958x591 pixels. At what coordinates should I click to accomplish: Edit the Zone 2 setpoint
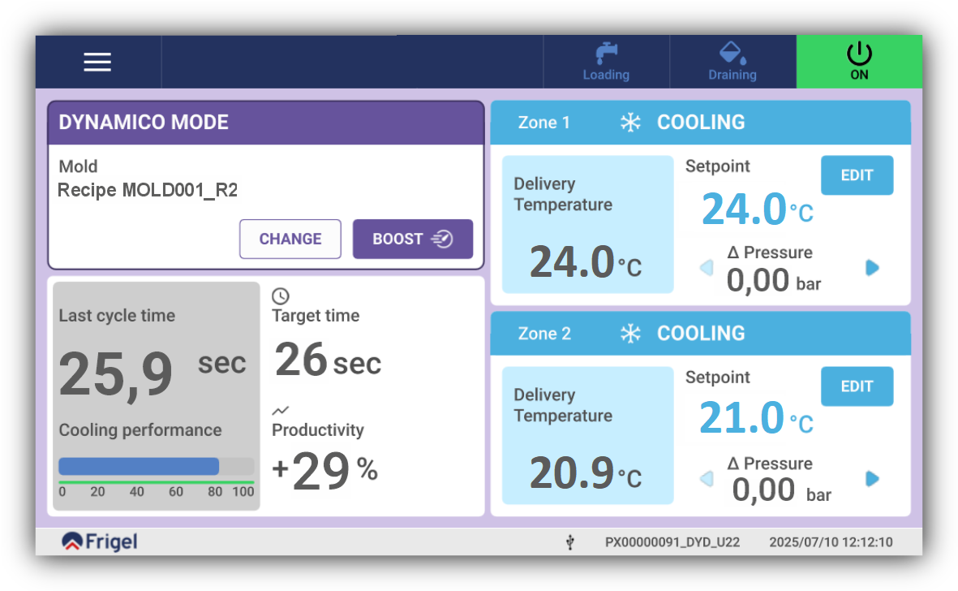(857, 386)
